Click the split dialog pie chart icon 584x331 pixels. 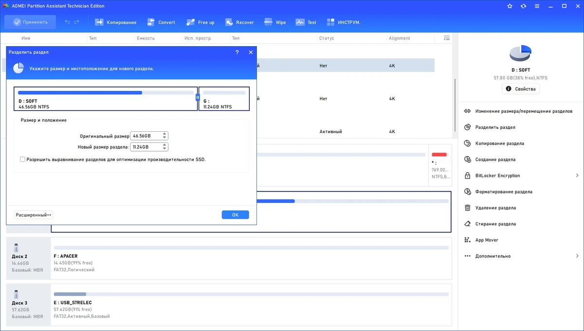point(18,68)
